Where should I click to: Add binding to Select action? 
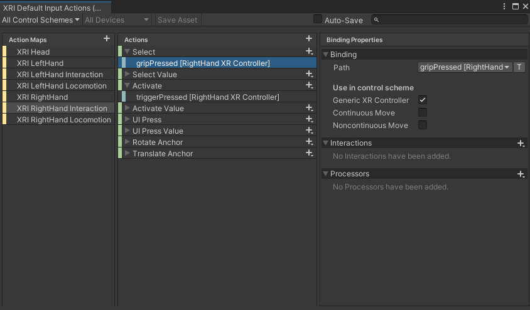point(310,51)
